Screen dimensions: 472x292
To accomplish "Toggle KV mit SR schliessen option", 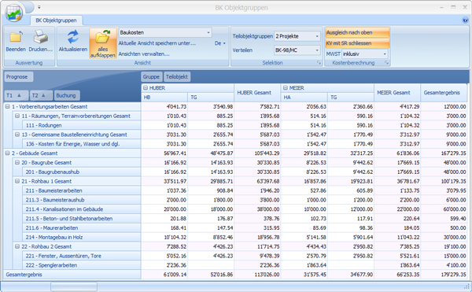I will tap(357, 43).
